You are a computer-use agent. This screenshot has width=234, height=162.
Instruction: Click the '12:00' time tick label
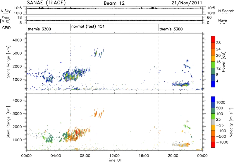point(114,156)
